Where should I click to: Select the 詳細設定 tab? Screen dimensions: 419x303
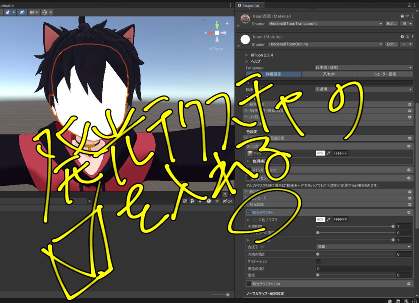(x=273, y=74)
